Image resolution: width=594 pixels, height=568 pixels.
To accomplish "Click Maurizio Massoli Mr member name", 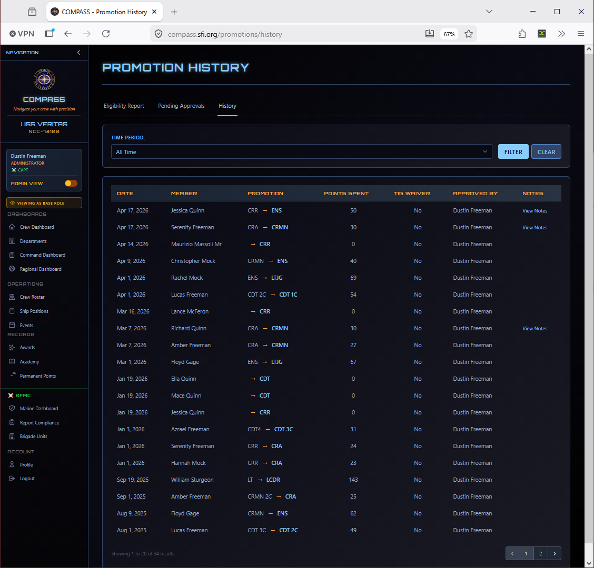I will (196, 244).
